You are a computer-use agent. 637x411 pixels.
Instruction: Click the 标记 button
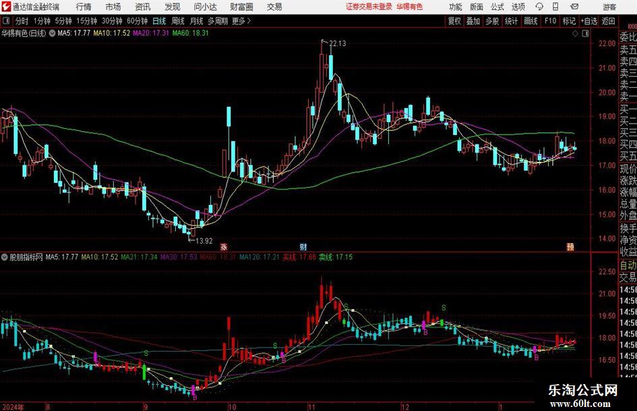pos(569,21)
